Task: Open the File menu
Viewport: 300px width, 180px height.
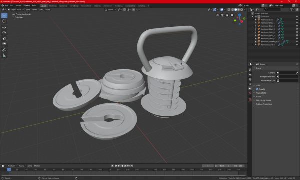Action: (x=6, y=5)
